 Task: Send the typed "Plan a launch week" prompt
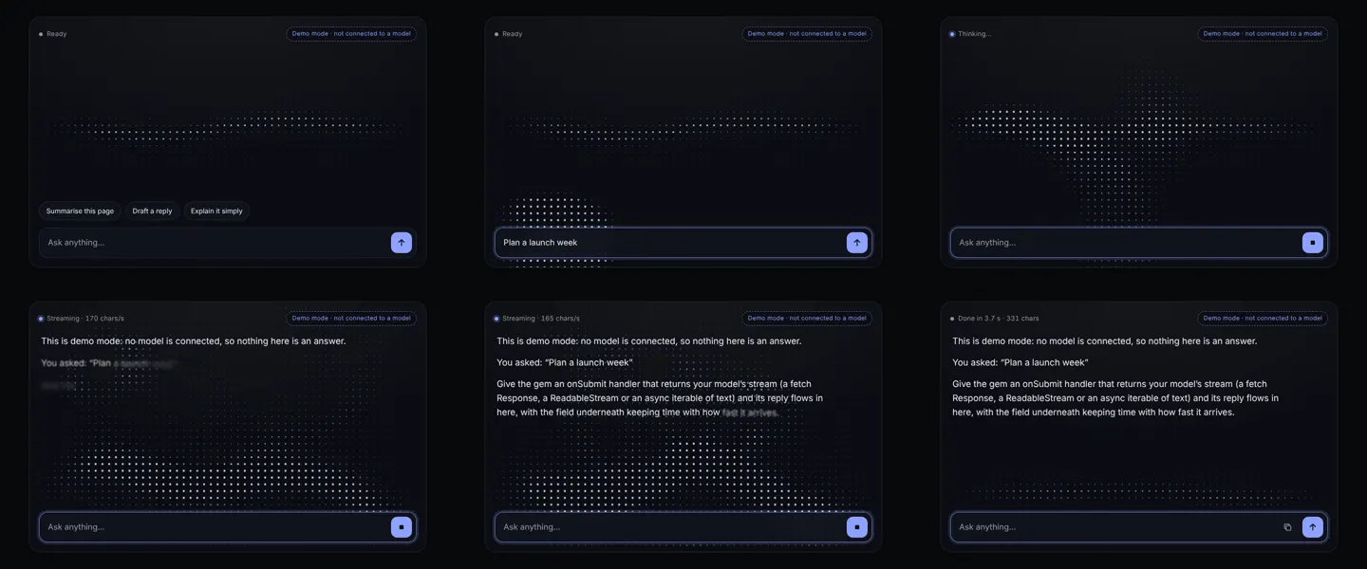857,243
